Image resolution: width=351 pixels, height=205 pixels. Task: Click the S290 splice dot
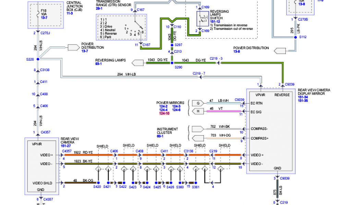coord(172,63)
